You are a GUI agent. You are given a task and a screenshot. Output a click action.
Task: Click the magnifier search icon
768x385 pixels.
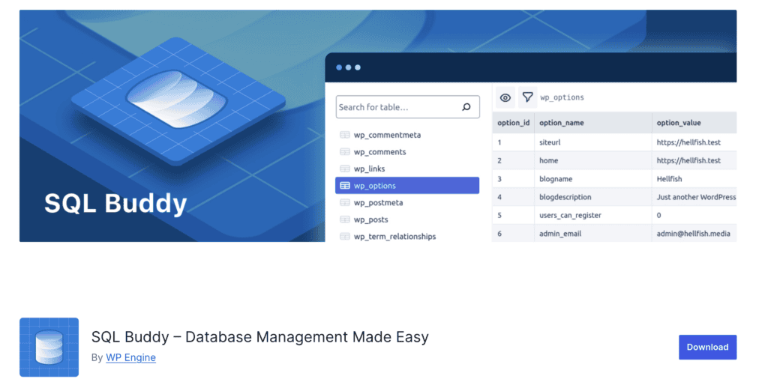466,106
